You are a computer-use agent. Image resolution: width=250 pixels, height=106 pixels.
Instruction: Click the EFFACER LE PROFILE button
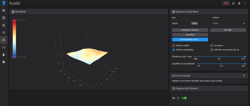(190, 30)
